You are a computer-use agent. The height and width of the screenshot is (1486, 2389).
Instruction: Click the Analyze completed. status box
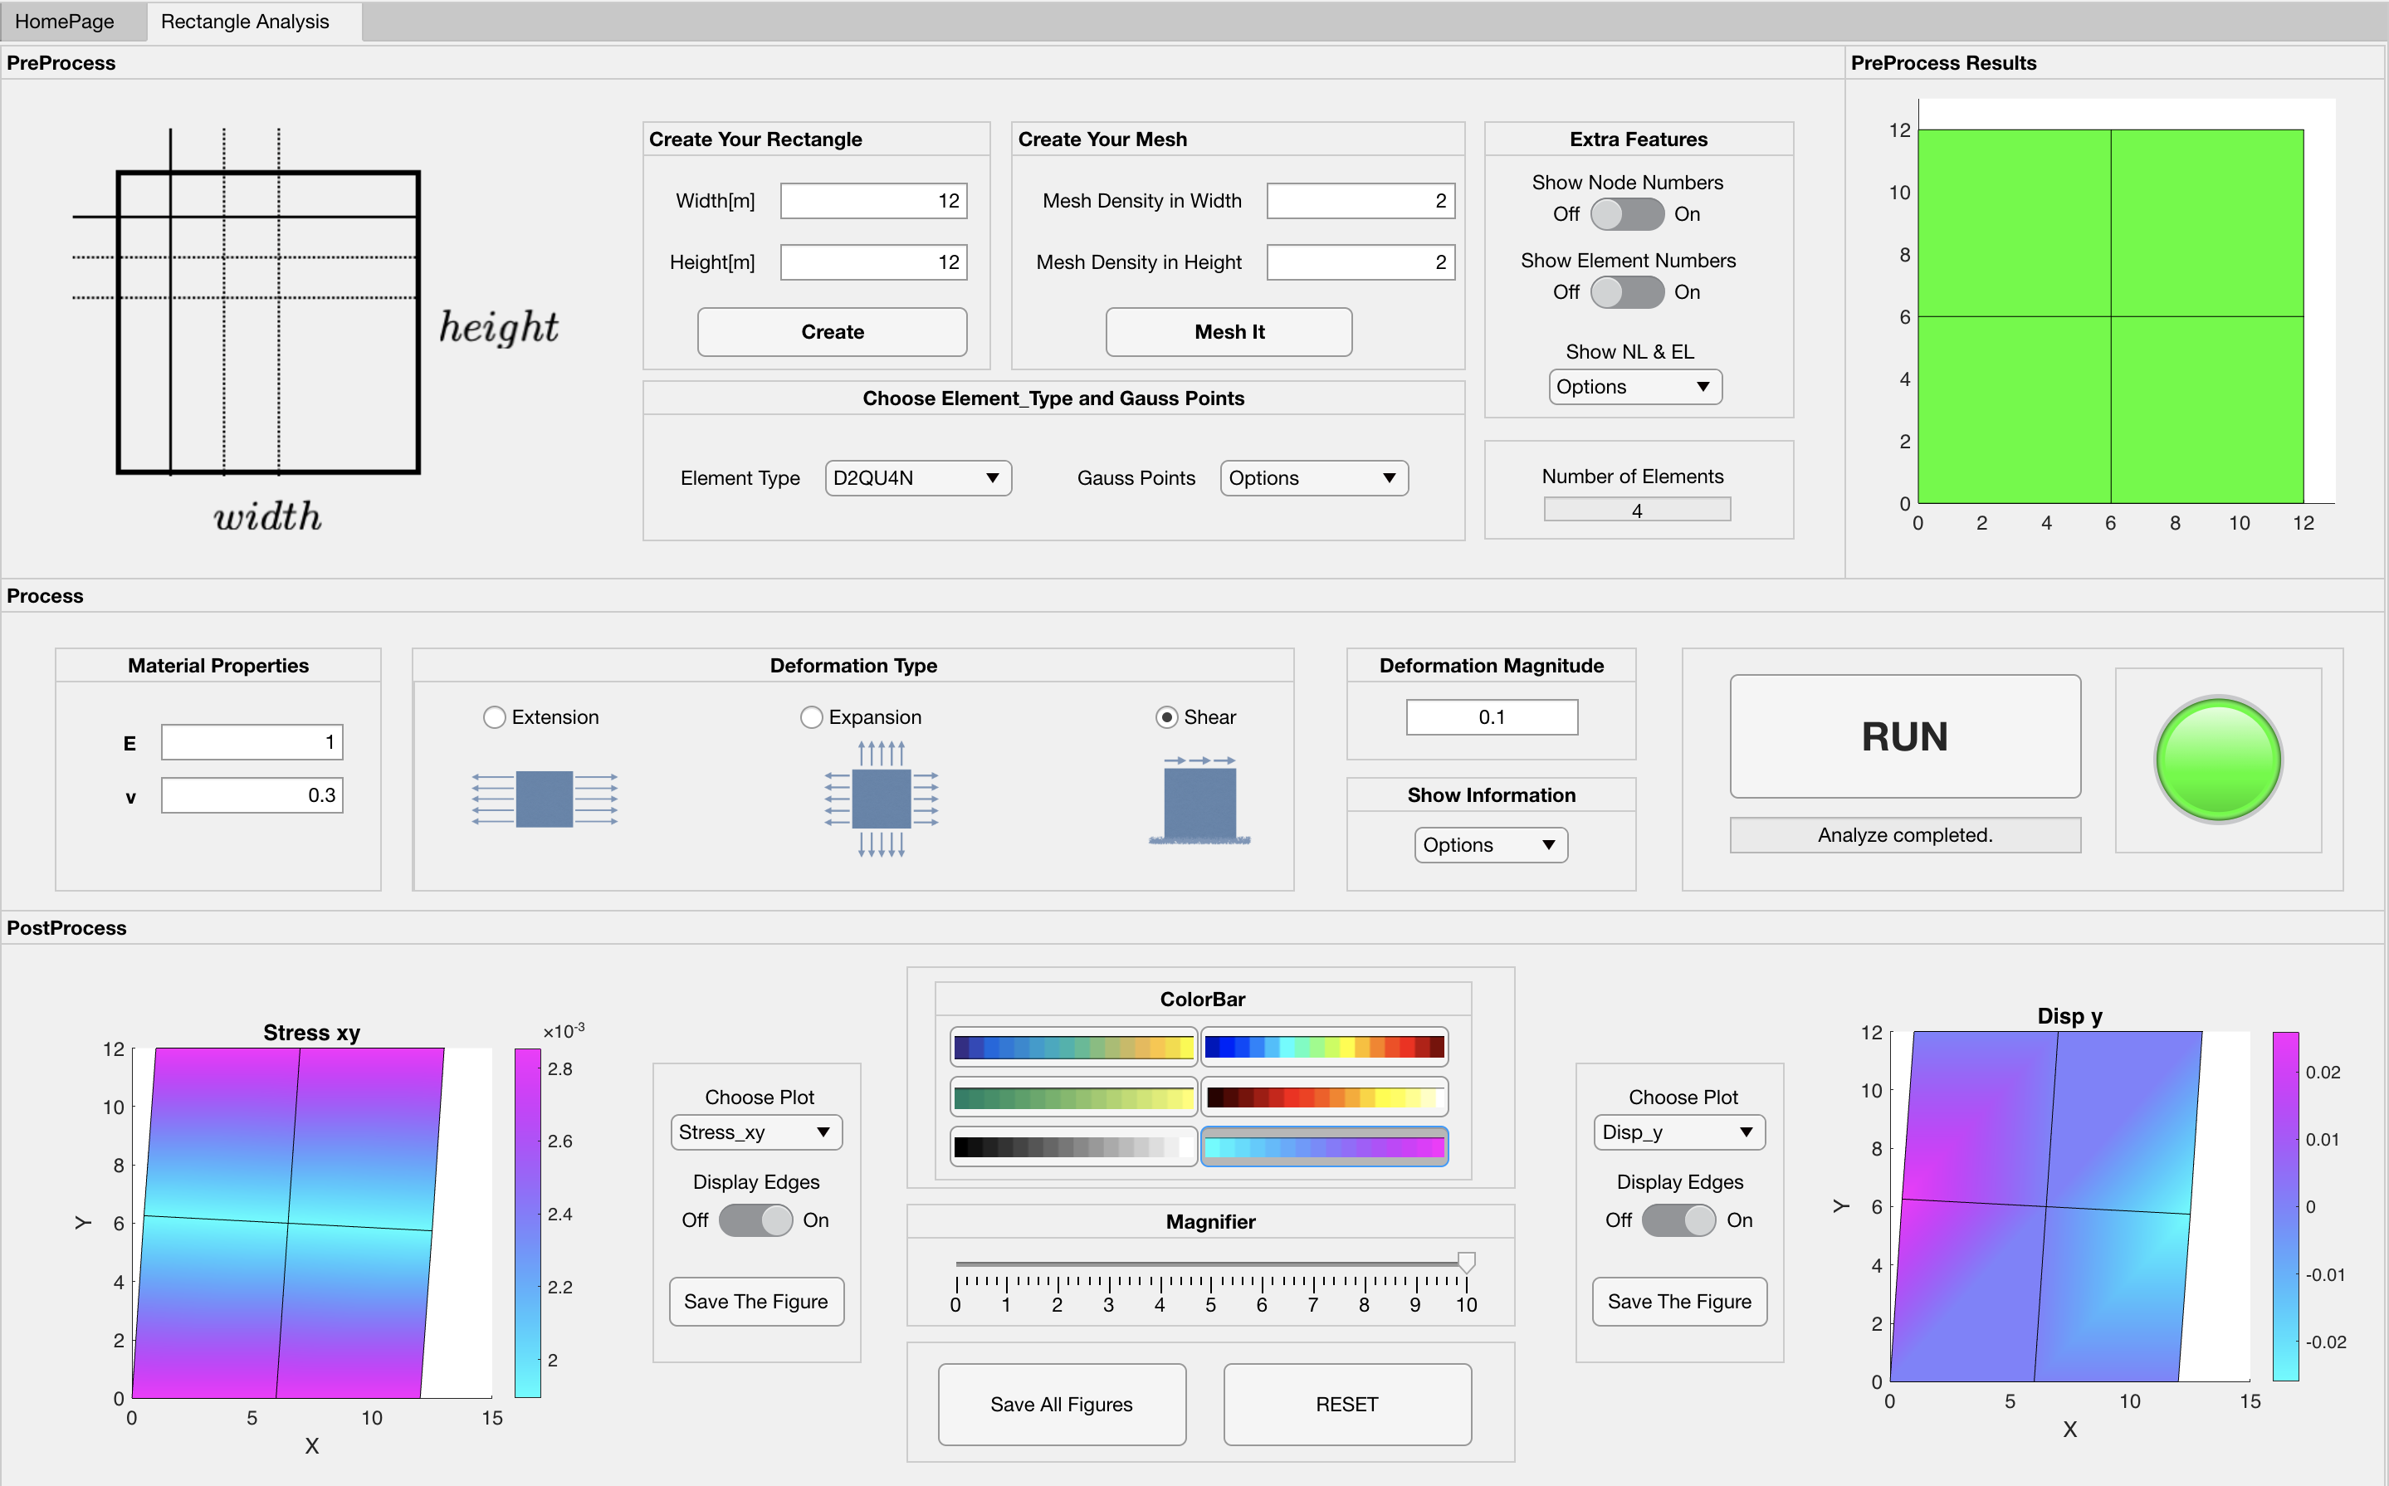pyautogui.click(x=1904, y=835)
